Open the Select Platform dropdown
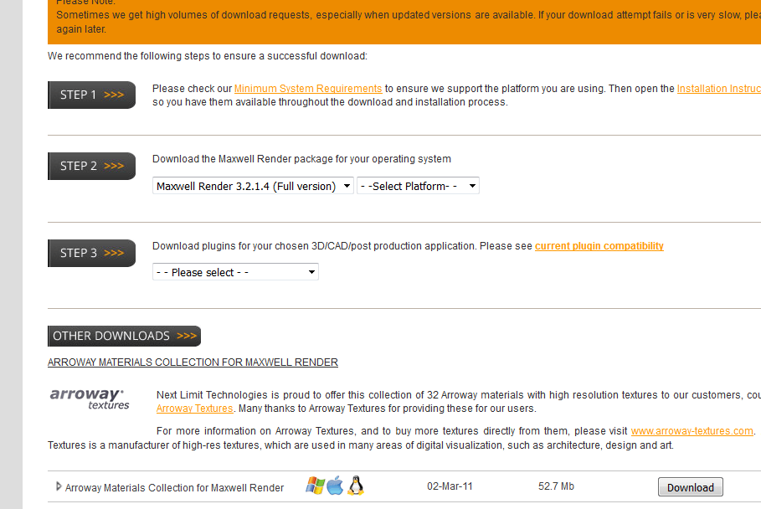 pyautogui.click(x=418, y=185)
